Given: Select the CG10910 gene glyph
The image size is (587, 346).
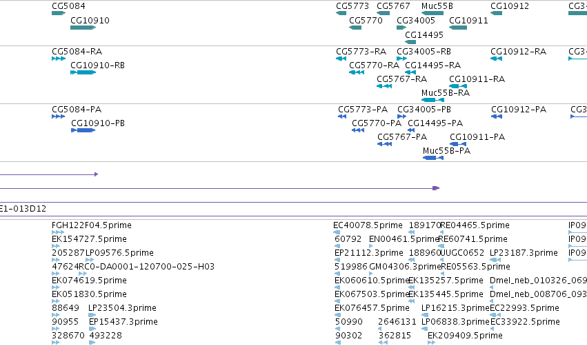Looking at the screenshot, I should click(83, 28).
